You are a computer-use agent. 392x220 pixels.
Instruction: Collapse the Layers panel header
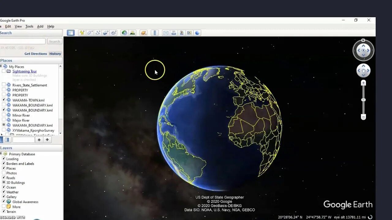coord(31,148)
